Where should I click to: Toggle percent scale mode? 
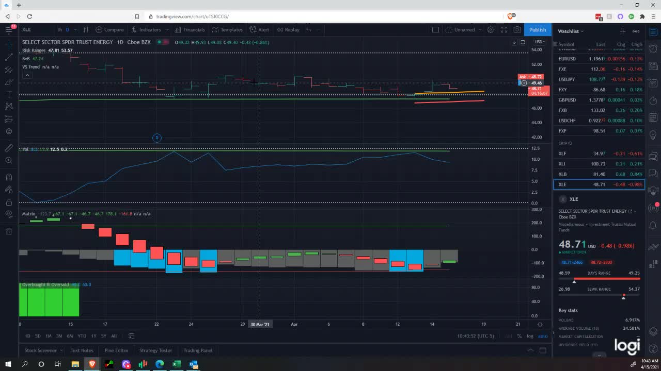(519, 336)
